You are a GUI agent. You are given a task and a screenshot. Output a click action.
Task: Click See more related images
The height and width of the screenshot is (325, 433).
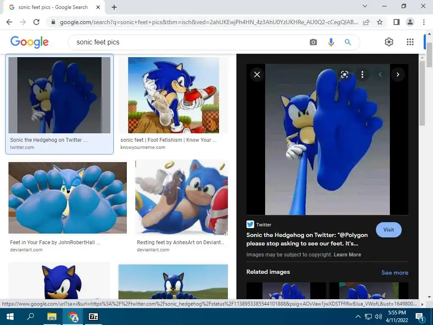coord(395,273)
